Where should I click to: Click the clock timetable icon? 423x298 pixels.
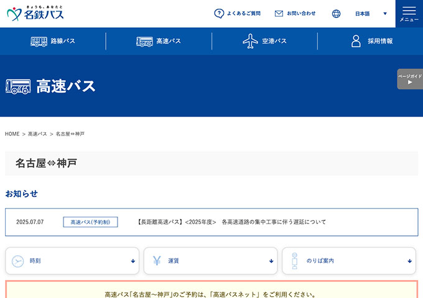pos(18,261)
